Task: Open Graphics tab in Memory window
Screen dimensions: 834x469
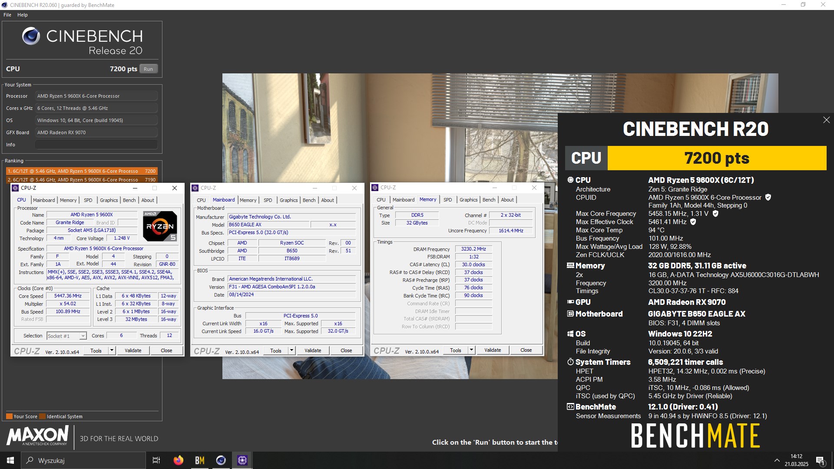Action: coord(468,200)
